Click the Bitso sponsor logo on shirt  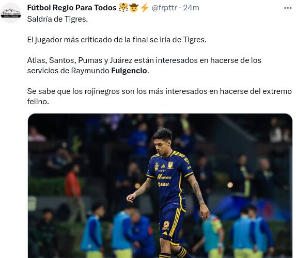coord(164,184)
